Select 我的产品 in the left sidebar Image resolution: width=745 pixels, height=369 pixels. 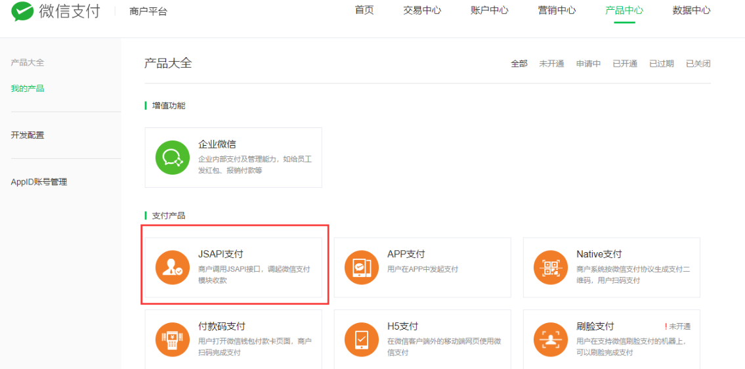tap(28, 89)
